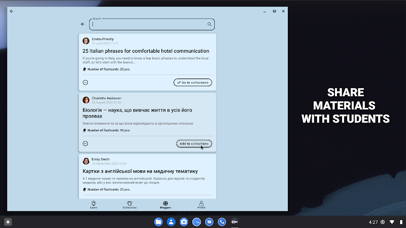Open the Camera app in the shelf
This screenshot has width=406, height=228.
184,222
